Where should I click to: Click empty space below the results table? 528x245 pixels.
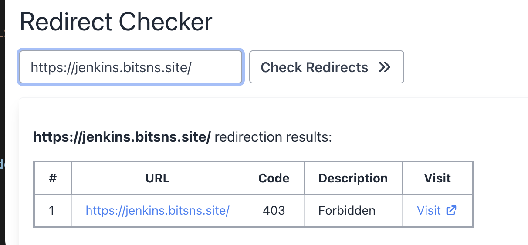tap(261, 237)
